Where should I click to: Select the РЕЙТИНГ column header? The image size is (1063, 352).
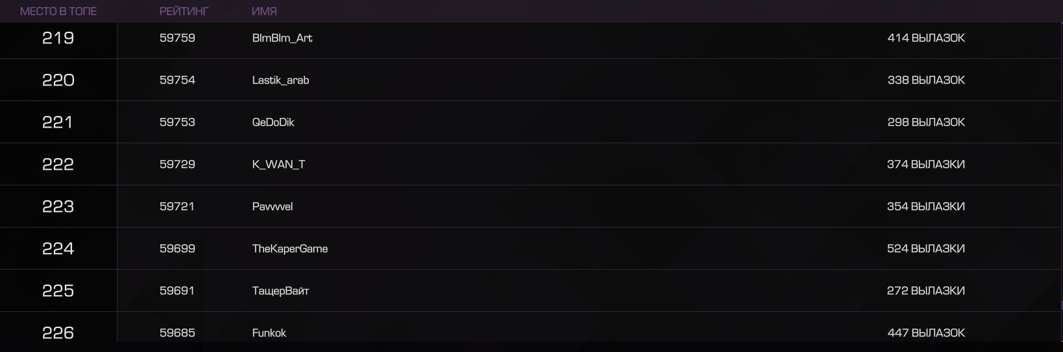pyautogui.click(x=184, y=11)
